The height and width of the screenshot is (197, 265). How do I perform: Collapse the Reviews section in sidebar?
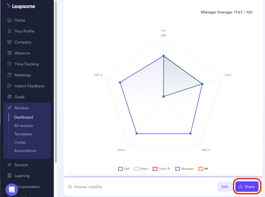[x=22, y=108]
